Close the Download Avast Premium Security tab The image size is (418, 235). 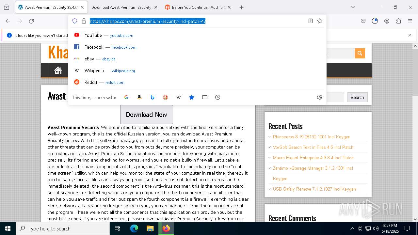155,7
